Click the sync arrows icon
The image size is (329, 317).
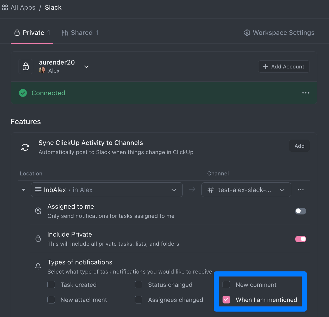(25, 147)
